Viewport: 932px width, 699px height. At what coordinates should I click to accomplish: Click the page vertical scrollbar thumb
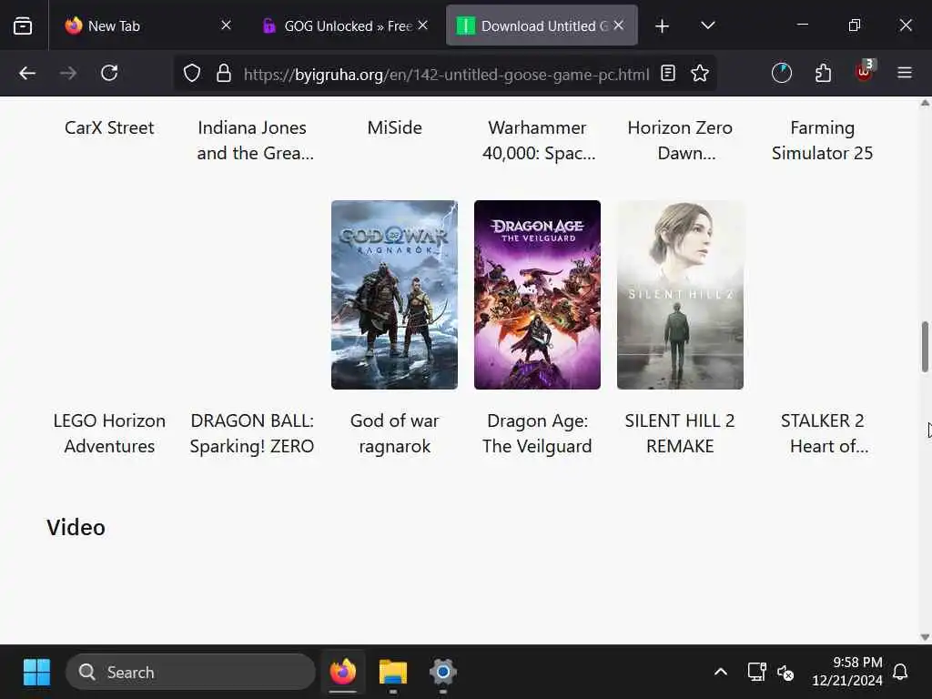point(925,347)
